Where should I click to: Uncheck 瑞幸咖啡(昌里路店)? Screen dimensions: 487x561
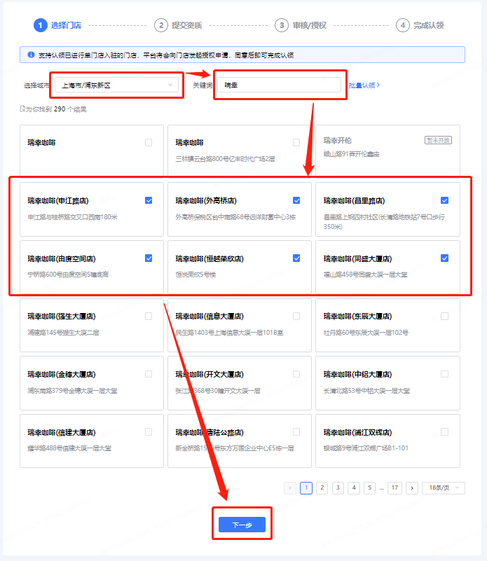444,200
